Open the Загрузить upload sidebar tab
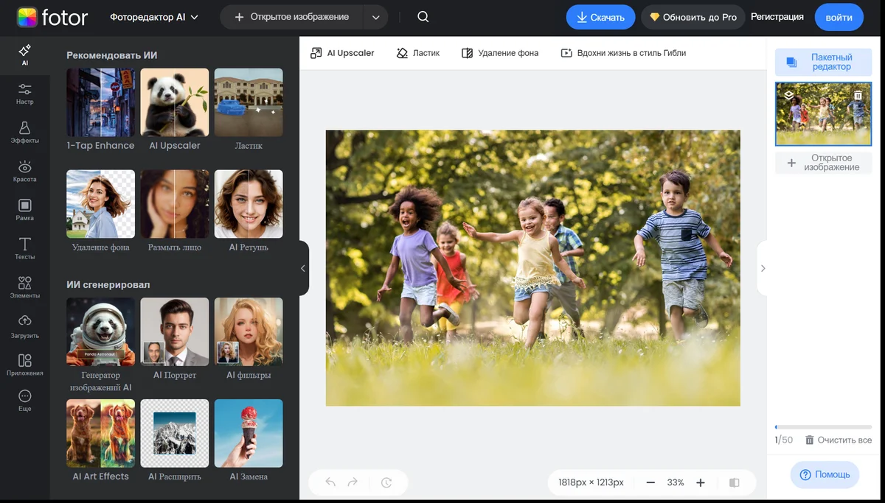 tap(24, 327)
